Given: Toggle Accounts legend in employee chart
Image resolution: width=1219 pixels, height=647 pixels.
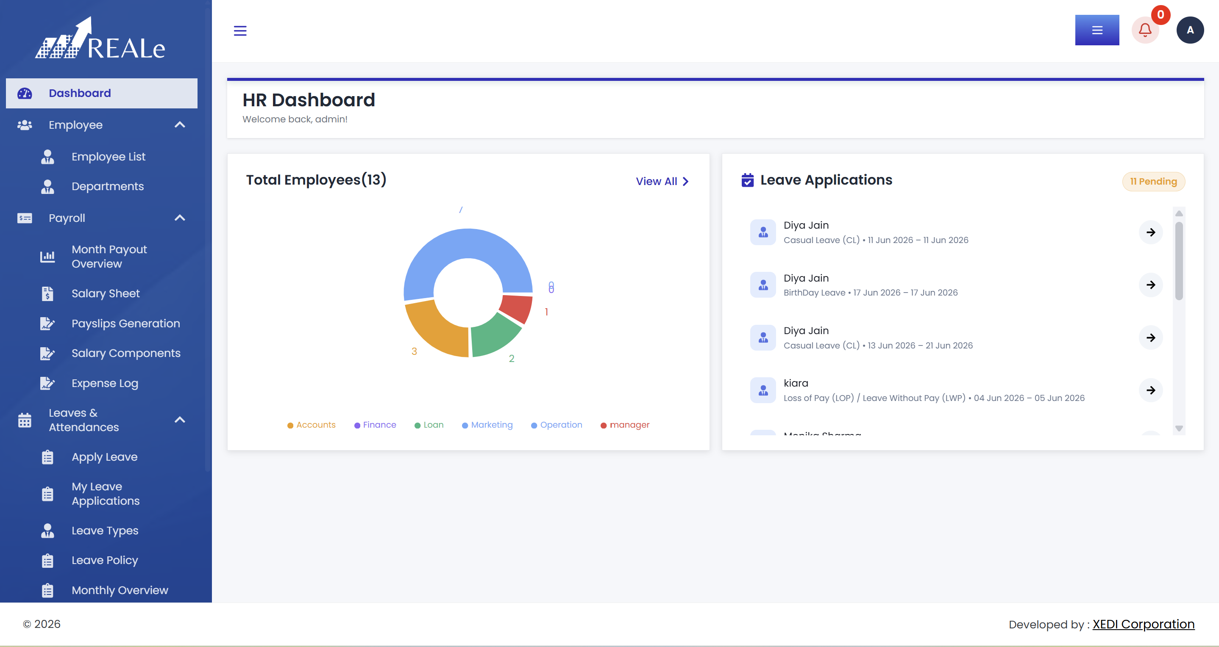Looking at the screenshot, I should point(312,425).
